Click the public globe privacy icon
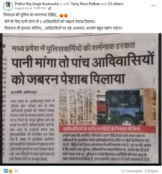The image size is (162, 174). (49, 8)
